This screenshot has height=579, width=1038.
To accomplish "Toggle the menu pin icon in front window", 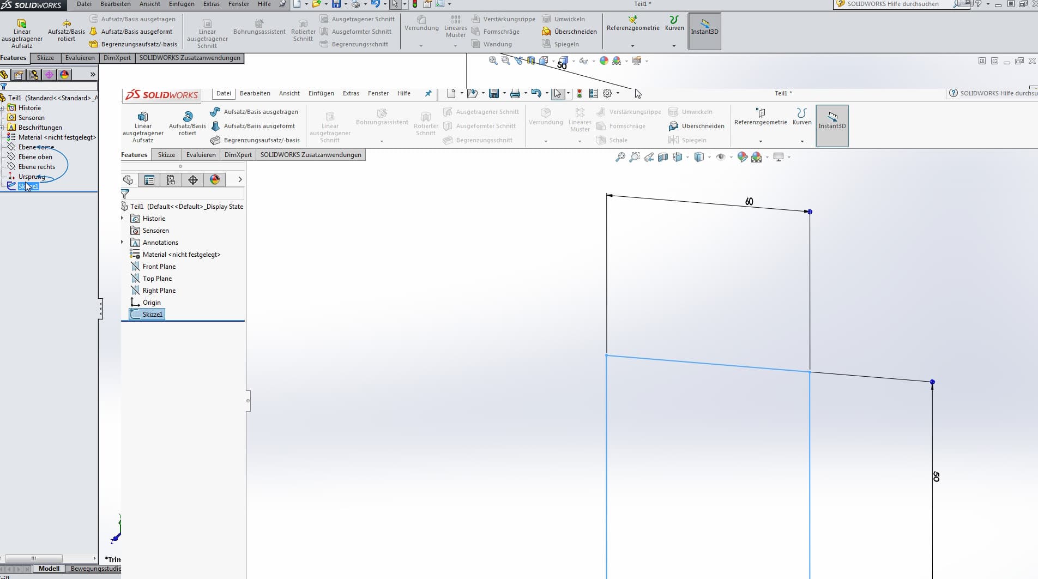I will click(x=429, y=94).
